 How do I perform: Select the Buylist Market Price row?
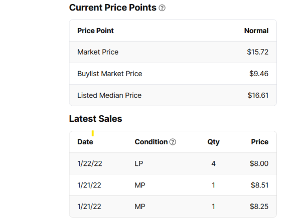[x=109, y=74]
